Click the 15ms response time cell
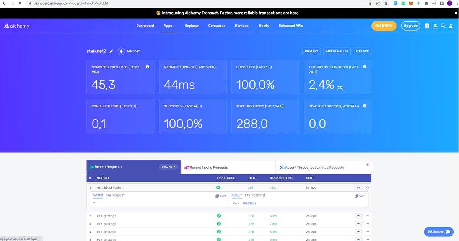The image size is (459, 241). (x=273, y=188)
